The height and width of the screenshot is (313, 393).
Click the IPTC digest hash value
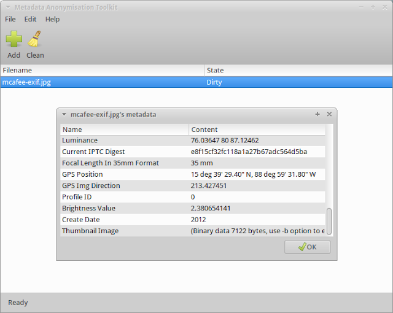coord(249,152)
